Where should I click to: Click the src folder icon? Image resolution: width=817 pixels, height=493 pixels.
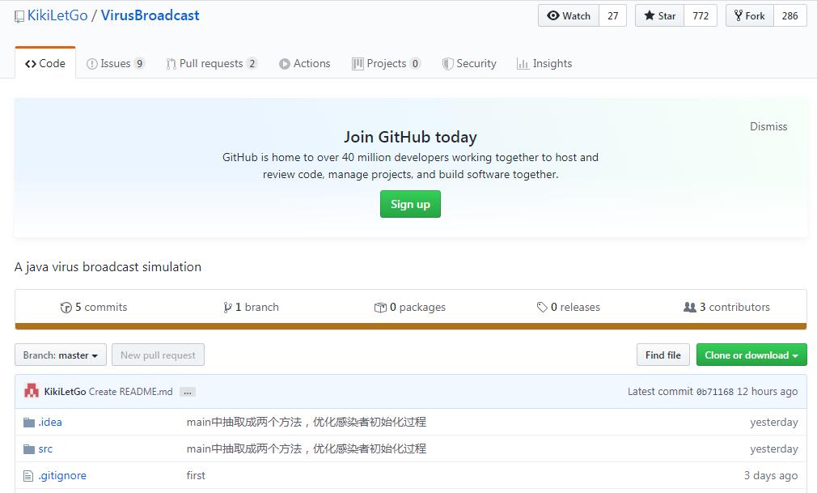(29, 449)
